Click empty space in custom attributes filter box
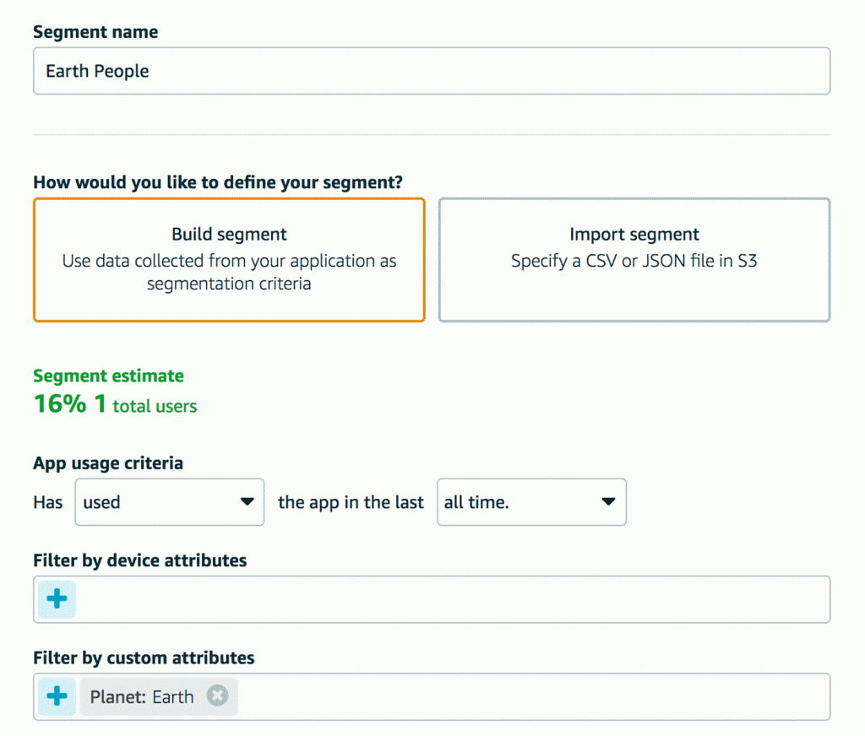 point(532,696)
